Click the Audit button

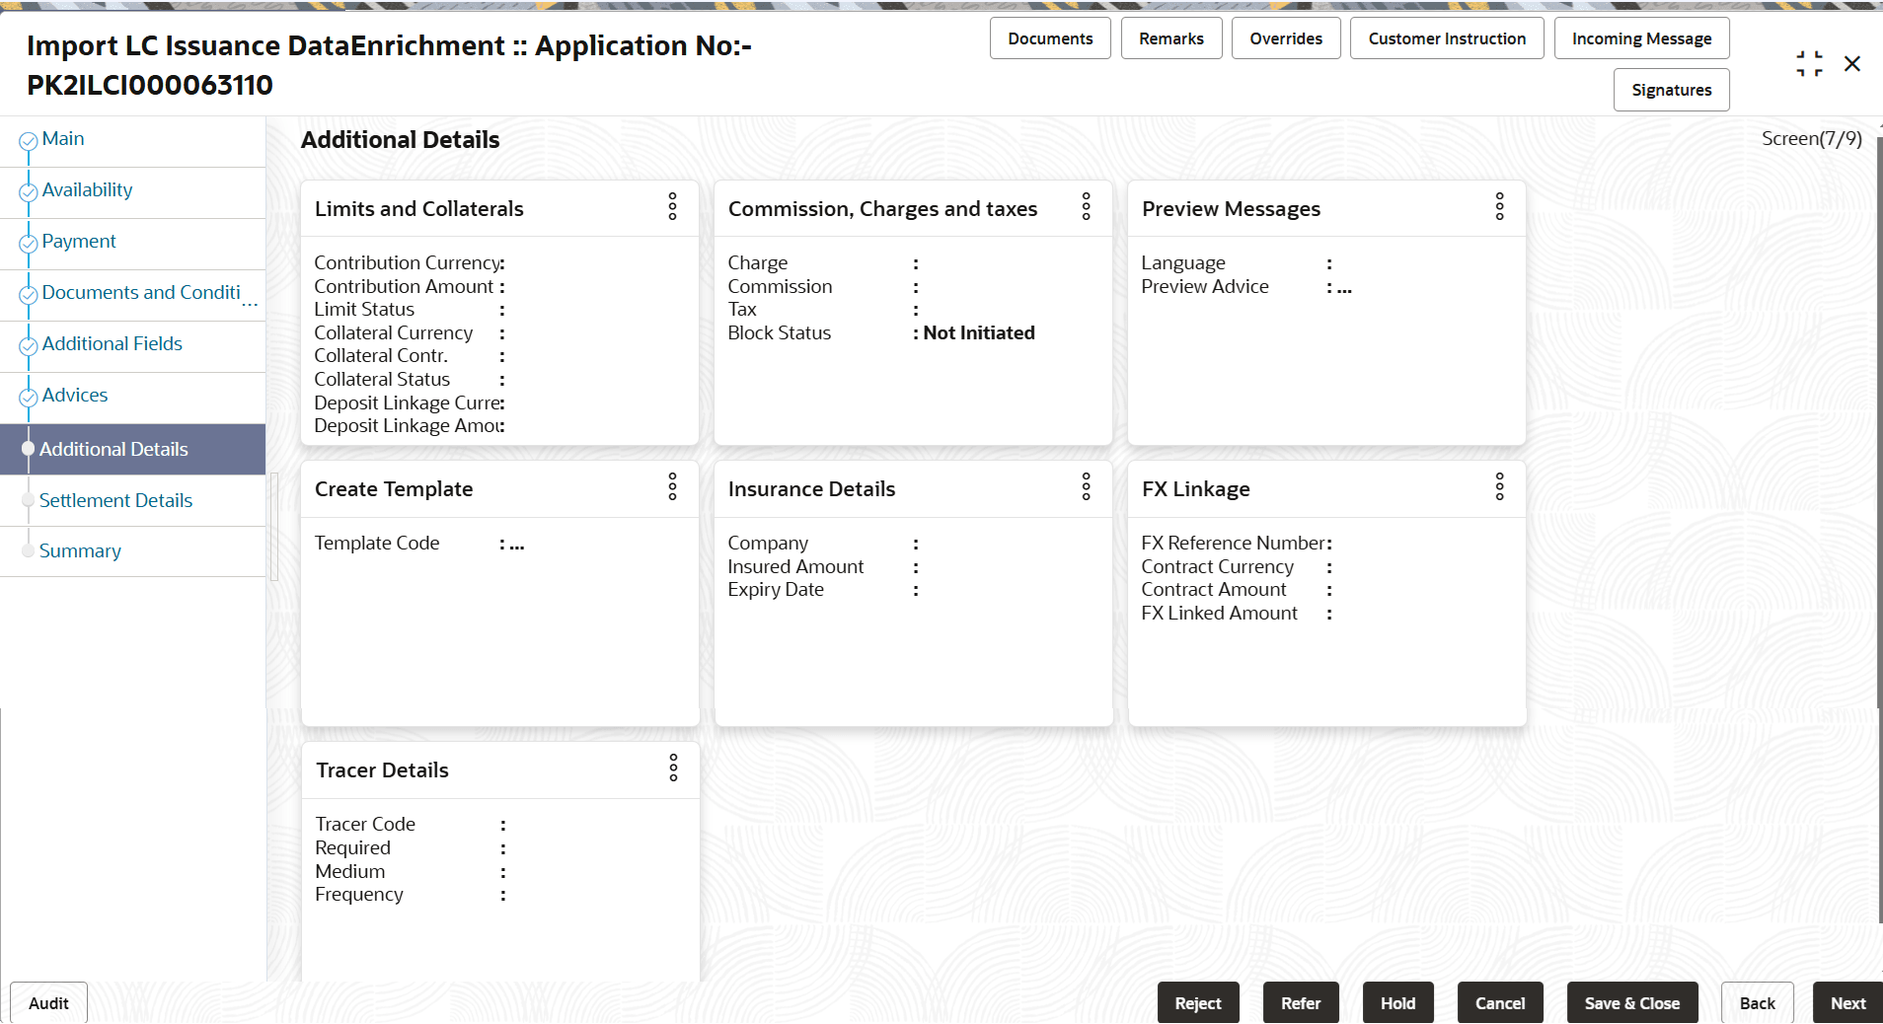pyautogui.click(x=48, y=1003)
